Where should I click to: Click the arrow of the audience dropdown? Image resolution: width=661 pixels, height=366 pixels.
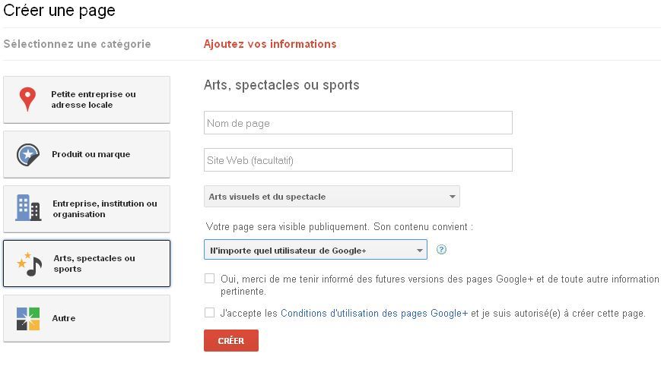tap(419, 251)
